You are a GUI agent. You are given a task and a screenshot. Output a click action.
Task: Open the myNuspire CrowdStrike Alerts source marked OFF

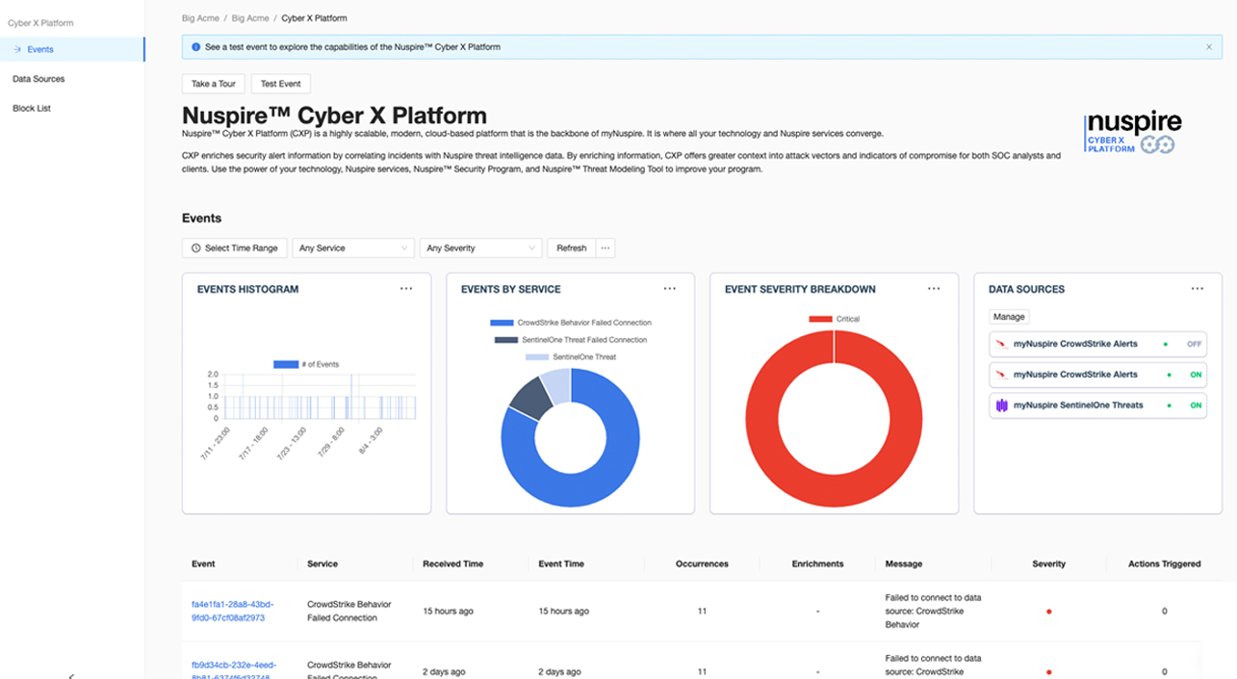(1097, 344)
